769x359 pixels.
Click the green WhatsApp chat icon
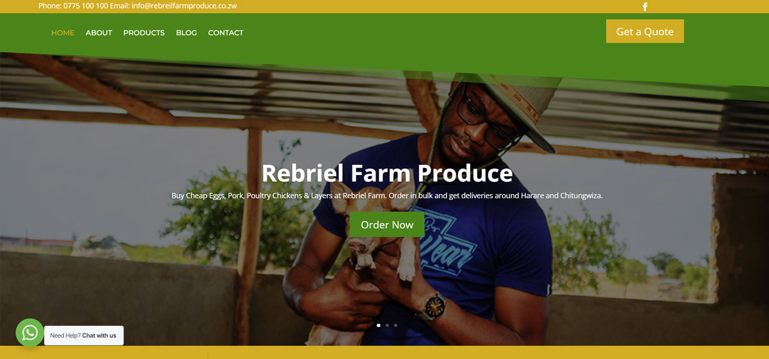29,333
